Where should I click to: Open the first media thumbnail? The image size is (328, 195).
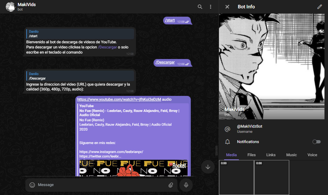coord(236,177)
